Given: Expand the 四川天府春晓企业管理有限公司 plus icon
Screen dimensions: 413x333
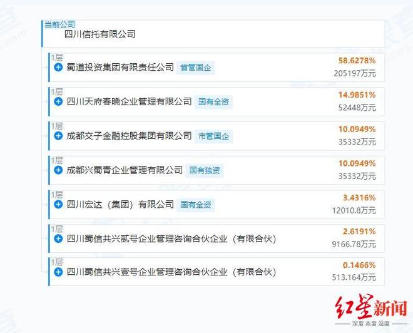Looking at the screenshot, I should point(58,101).
